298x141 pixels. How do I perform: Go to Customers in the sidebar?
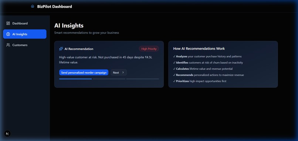coord(25,45)
